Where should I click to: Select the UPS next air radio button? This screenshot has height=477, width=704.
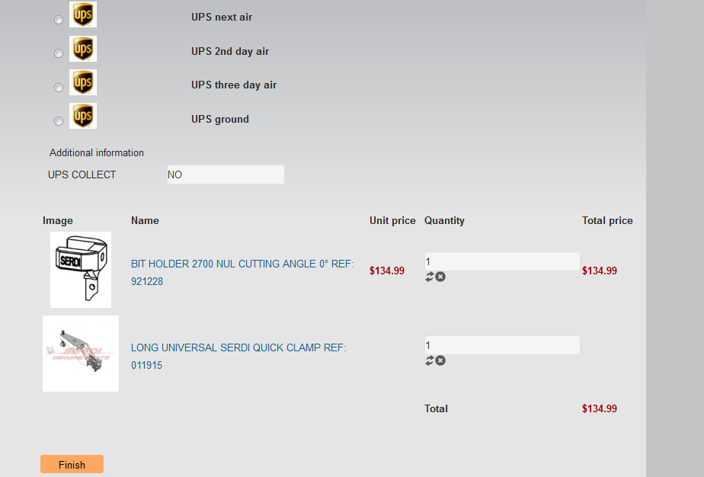click(59, 20)
